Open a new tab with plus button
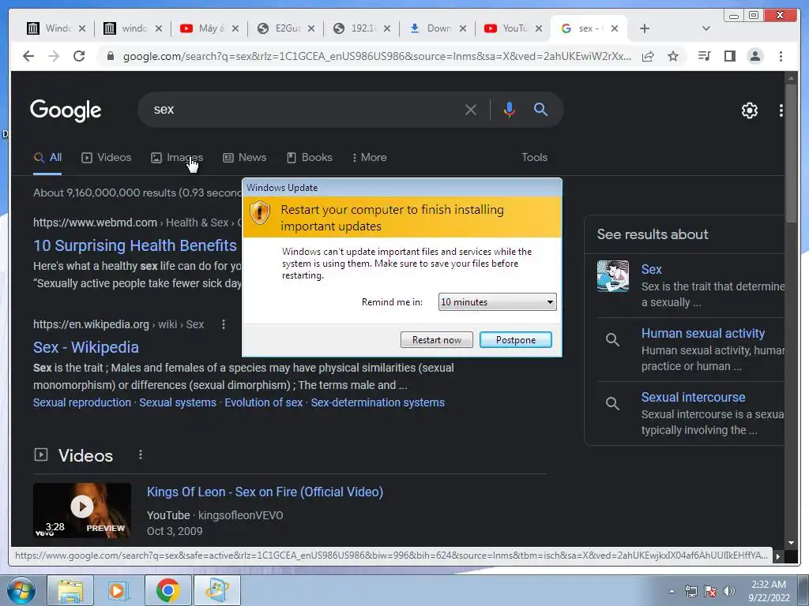Screen dimensions: 809x606 645,28
